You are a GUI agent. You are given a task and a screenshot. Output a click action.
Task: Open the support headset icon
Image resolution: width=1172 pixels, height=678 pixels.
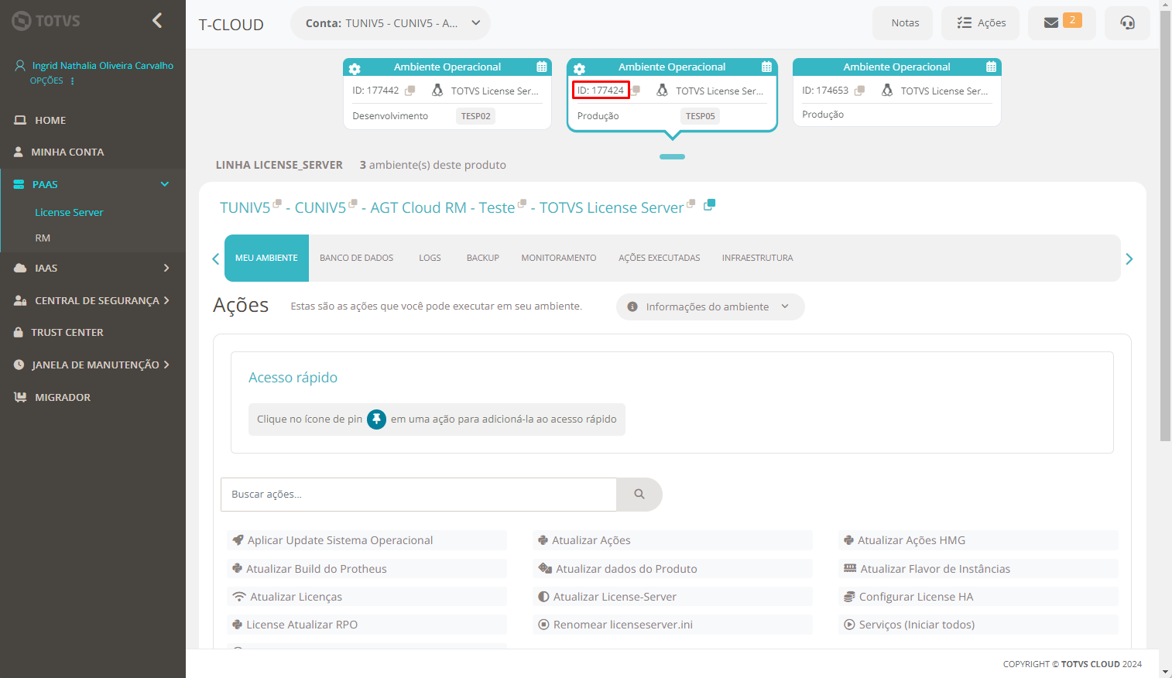point(1127,22)
